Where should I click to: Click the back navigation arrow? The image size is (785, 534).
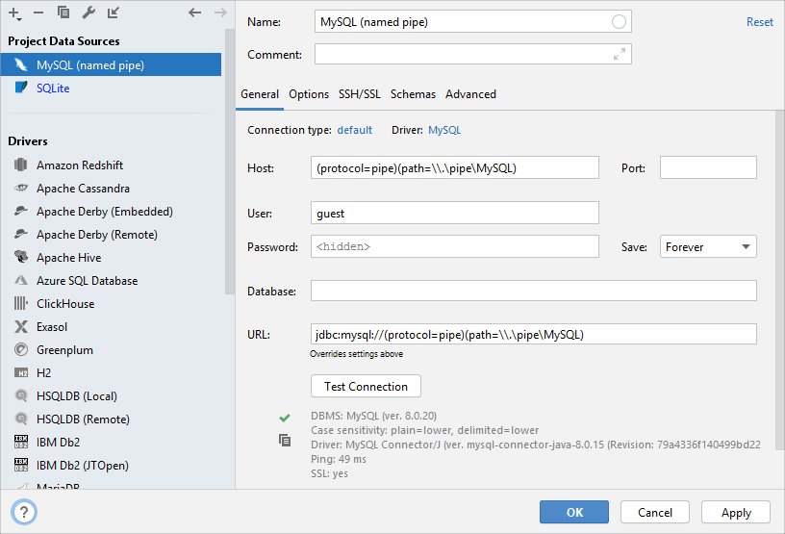(194, 13)
